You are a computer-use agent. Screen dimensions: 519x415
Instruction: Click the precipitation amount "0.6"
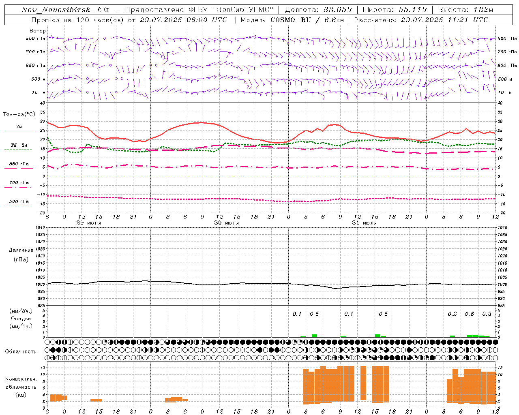(470, 314)
